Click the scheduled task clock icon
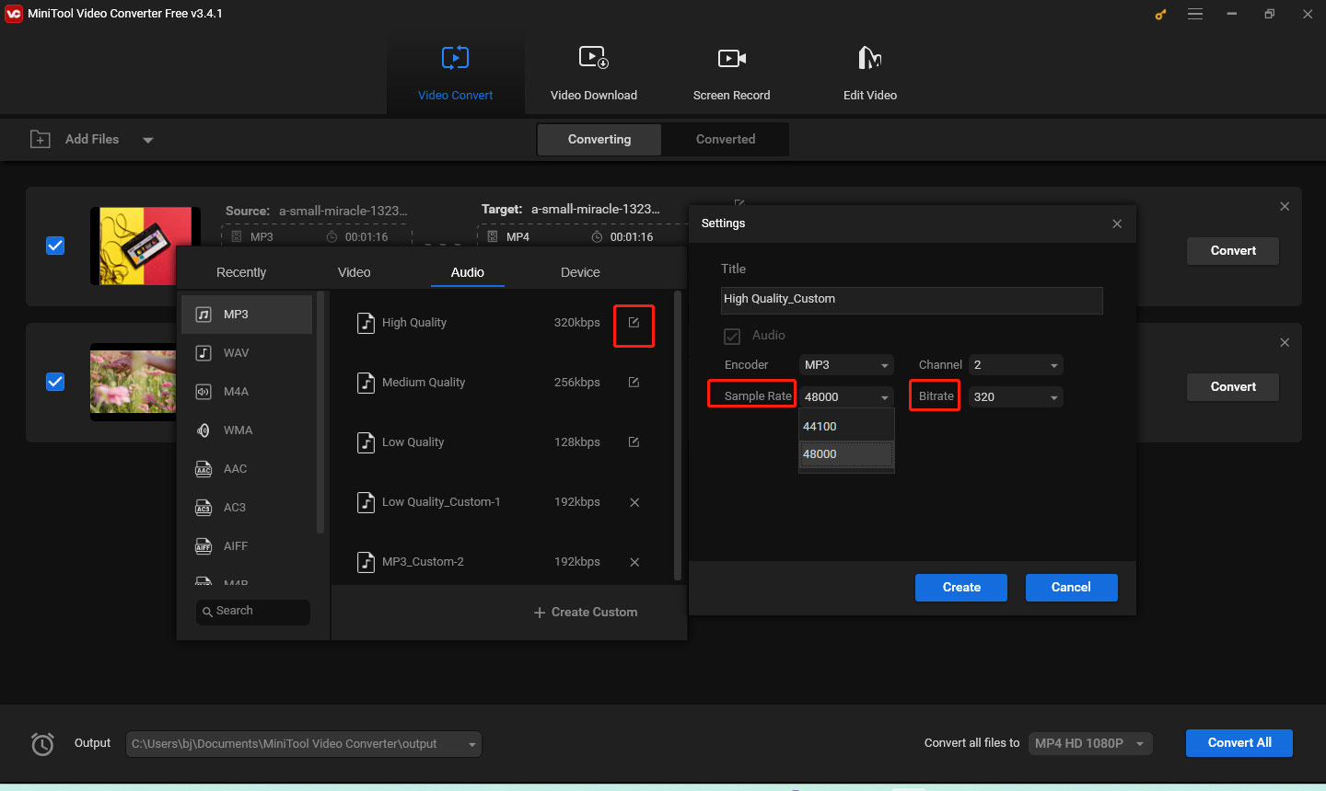The height and width of the screenshot is (791, 1326). coord(42,744)
